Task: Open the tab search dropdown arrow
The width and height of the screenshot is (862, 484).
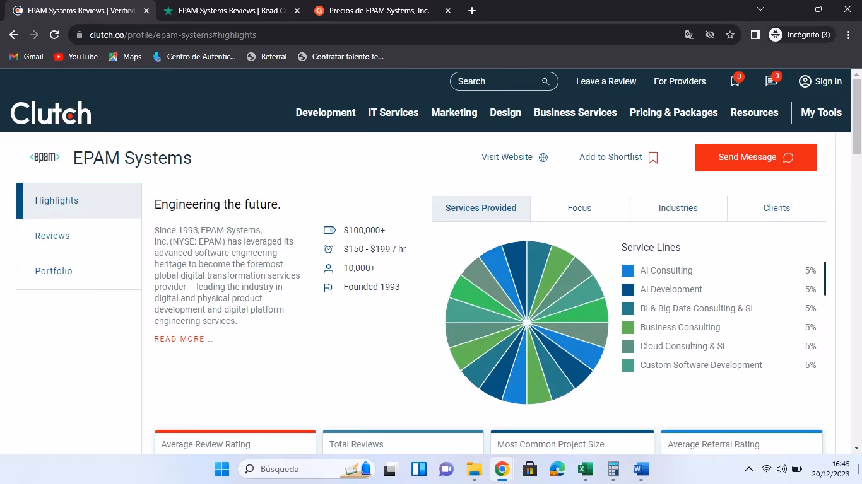Action: [760, 9]
